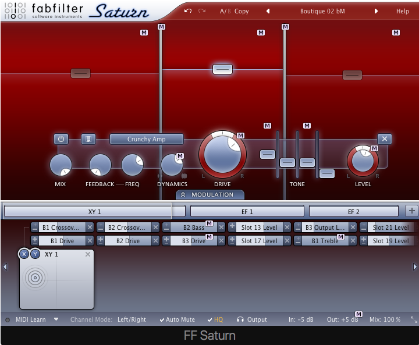419x345 pixels.
Task: Remove the Slot 13 Level modulation slot
Action: 287,227
